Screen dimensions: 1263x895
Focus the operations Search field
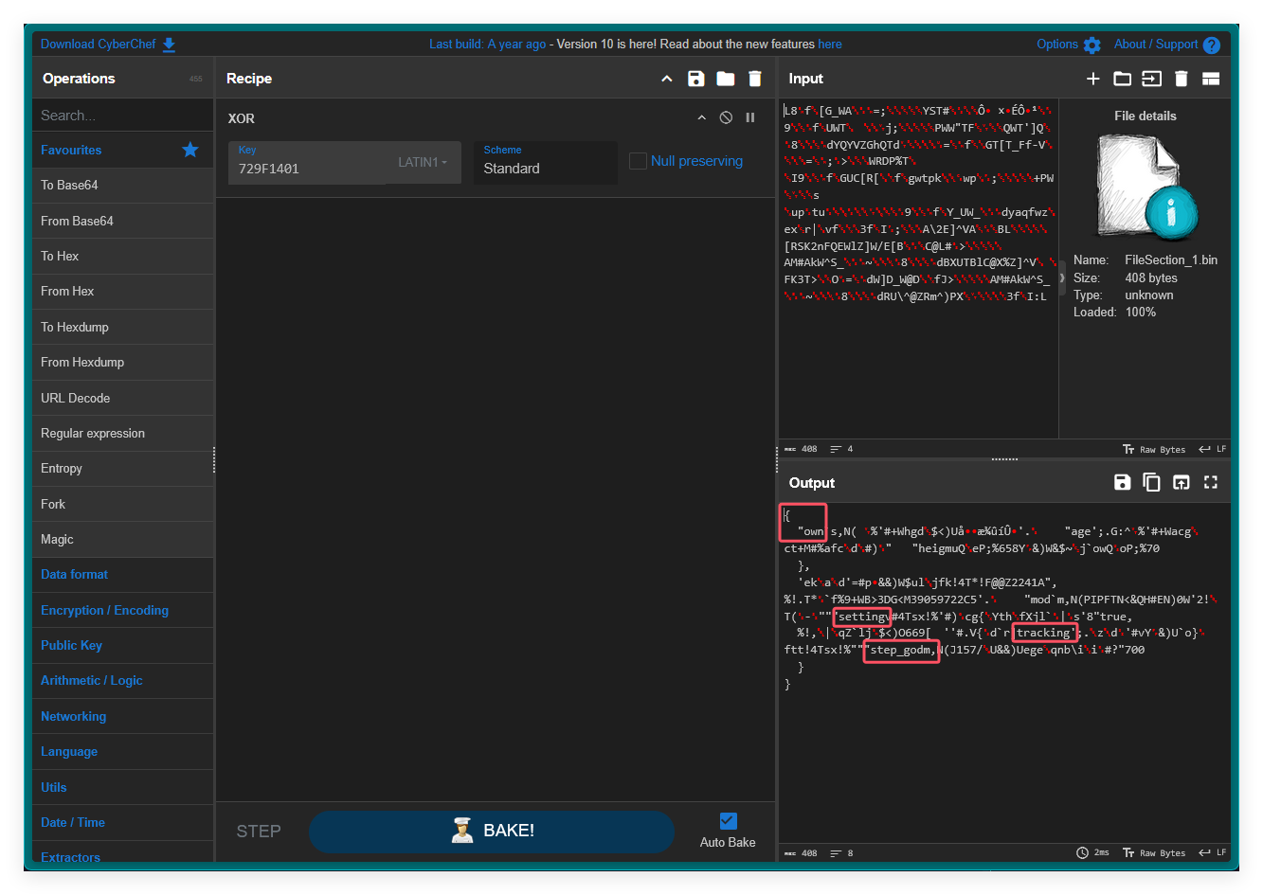[122, 116]
